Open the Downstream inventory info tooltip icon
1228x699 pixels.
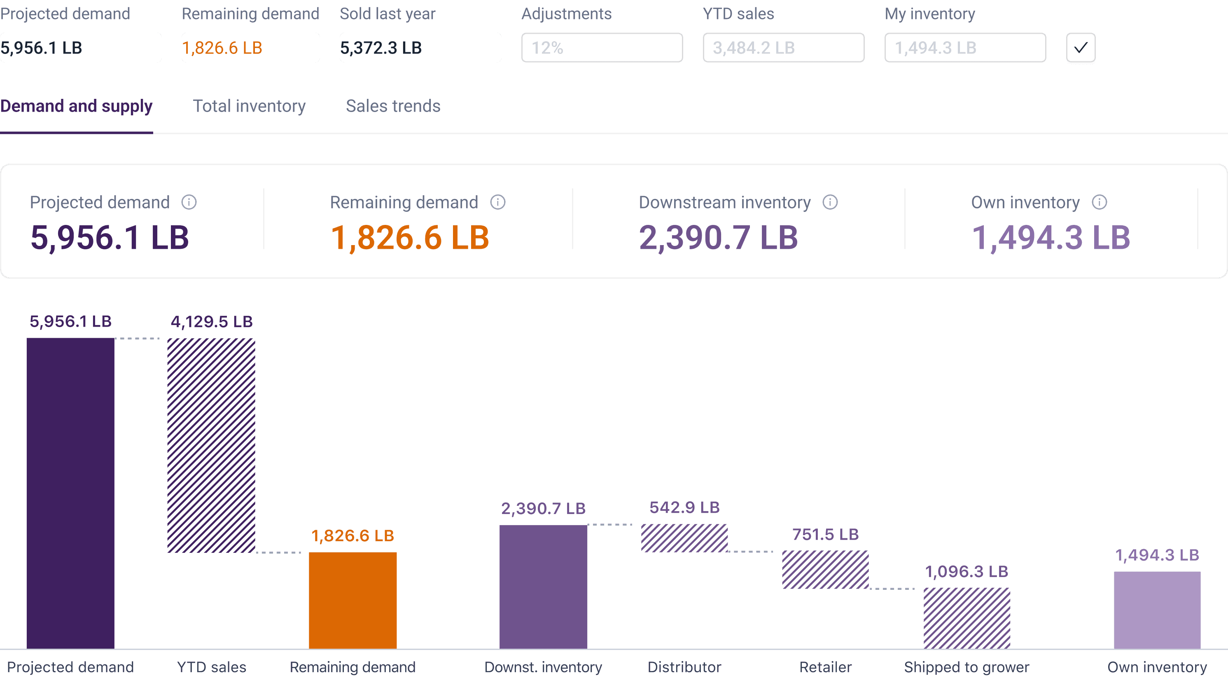point(830,202)
